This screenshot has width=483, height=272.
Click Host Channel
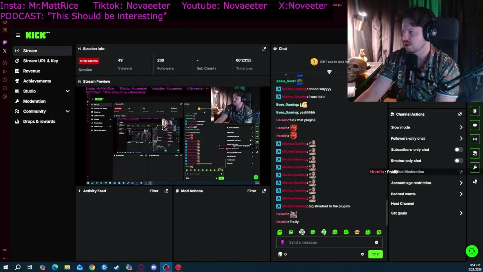pyautogui.click(x=403, y=204)
